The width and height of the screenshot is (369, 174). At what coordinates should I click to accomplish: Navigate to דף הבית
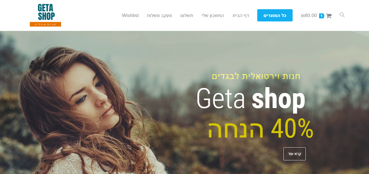pyautogui.click(x=241, y=15)
